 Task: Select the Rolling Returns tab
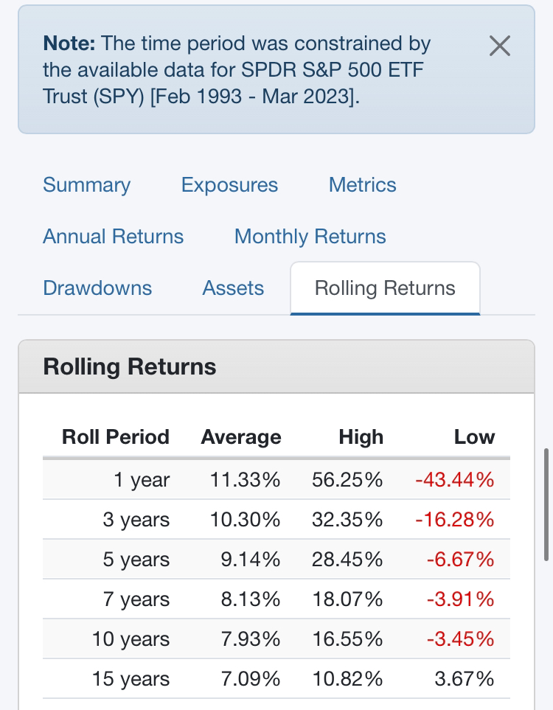click(x=385, y=288)
